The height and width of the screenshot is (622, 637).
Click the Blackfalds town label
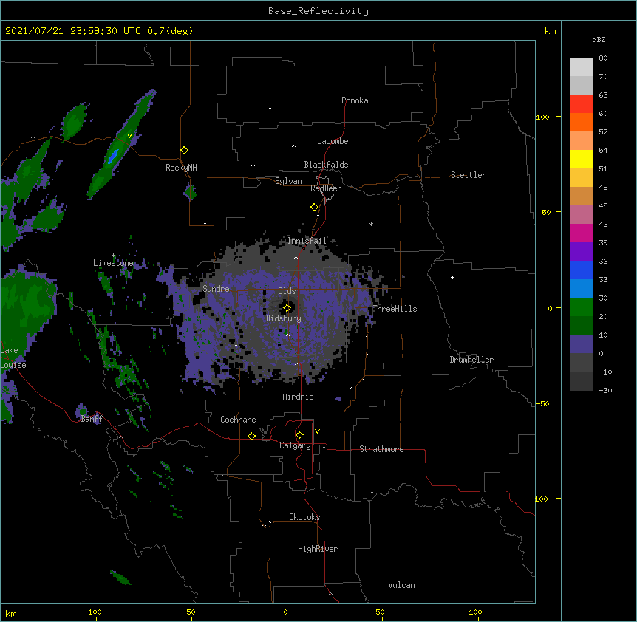point(326,165)
